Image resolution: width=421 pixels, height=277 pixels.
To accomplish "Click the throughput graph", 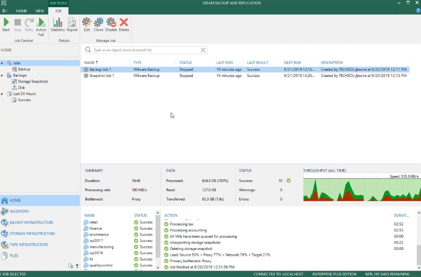I will 362,187.
